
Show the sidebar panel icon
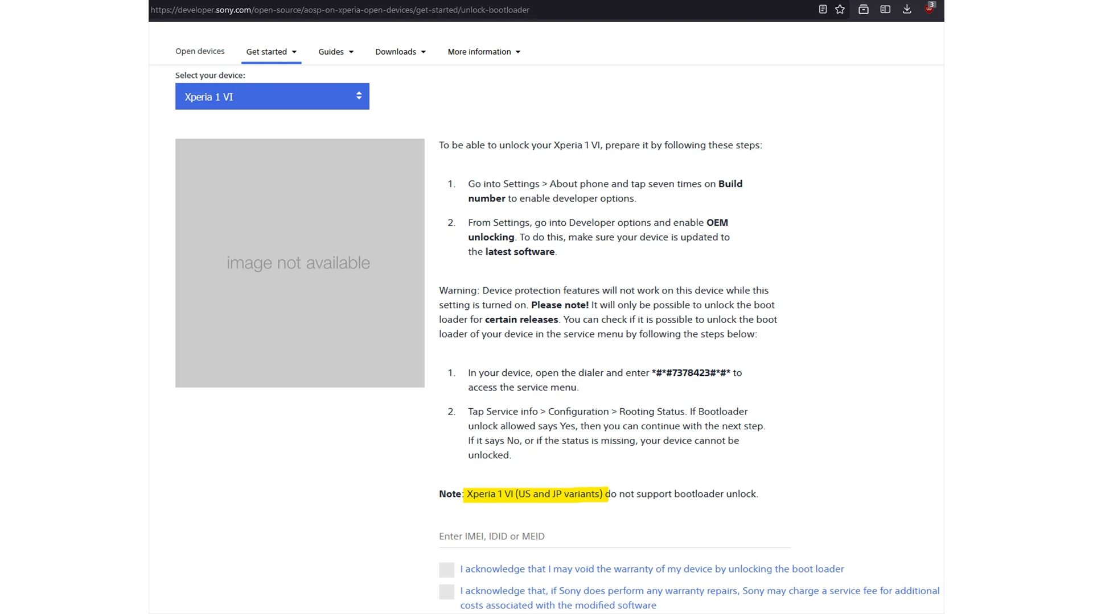pyautogui.click(x=885, y=9)
